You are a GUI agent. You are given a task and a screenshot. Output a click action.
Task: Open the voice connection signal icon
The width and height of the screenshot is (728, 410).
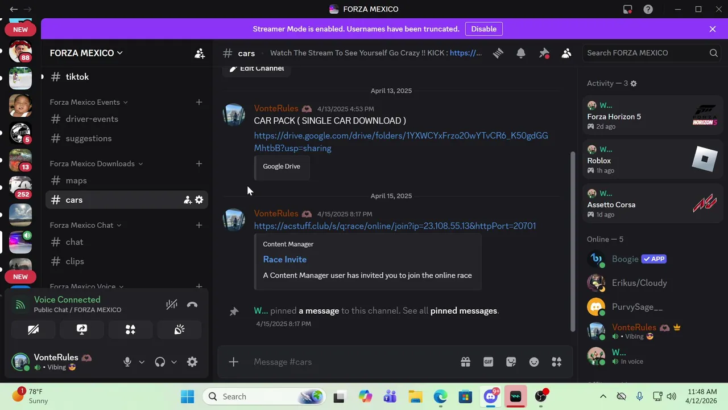tap(20, 305)
